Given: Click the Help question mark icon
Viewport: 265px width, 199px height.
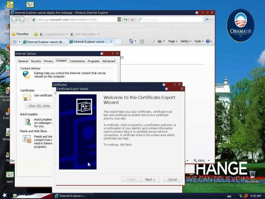Looking at the screenshot, I should click(208, 41).
